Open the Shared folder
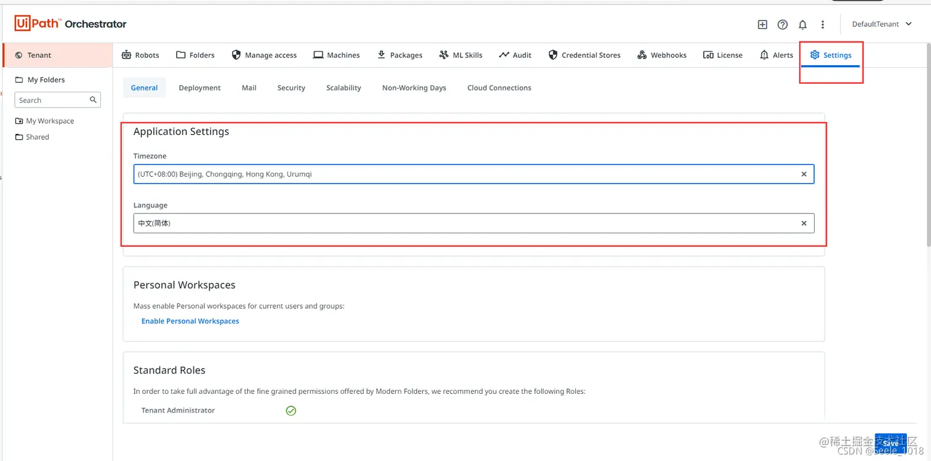931x461 pixels. coord(32,137)
